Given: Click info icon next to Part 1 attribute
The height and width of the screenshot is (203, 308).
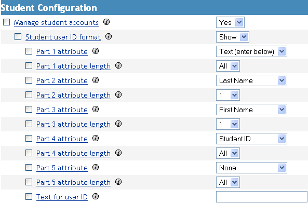Looking at the screenshot, I should pyautogui.click(x=96, y=51).
